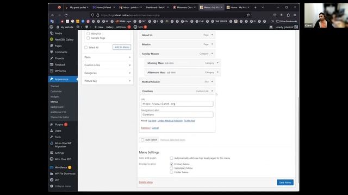The width and height of the screenshot is (348, 195).
Task: Open the Customize submenu item
Action: click(56, 92)
